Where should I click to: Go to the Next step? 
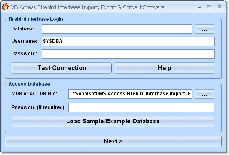point(113,141)
